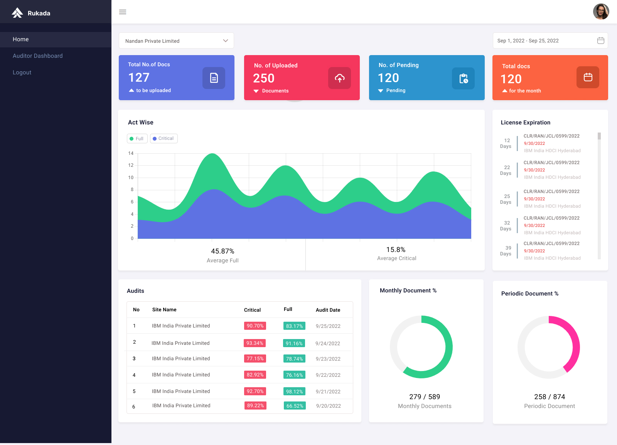This screenshot has height=445, width=617.
Task: Open Auditor Dashboard from the sidebar
Action: pos(38,56)
